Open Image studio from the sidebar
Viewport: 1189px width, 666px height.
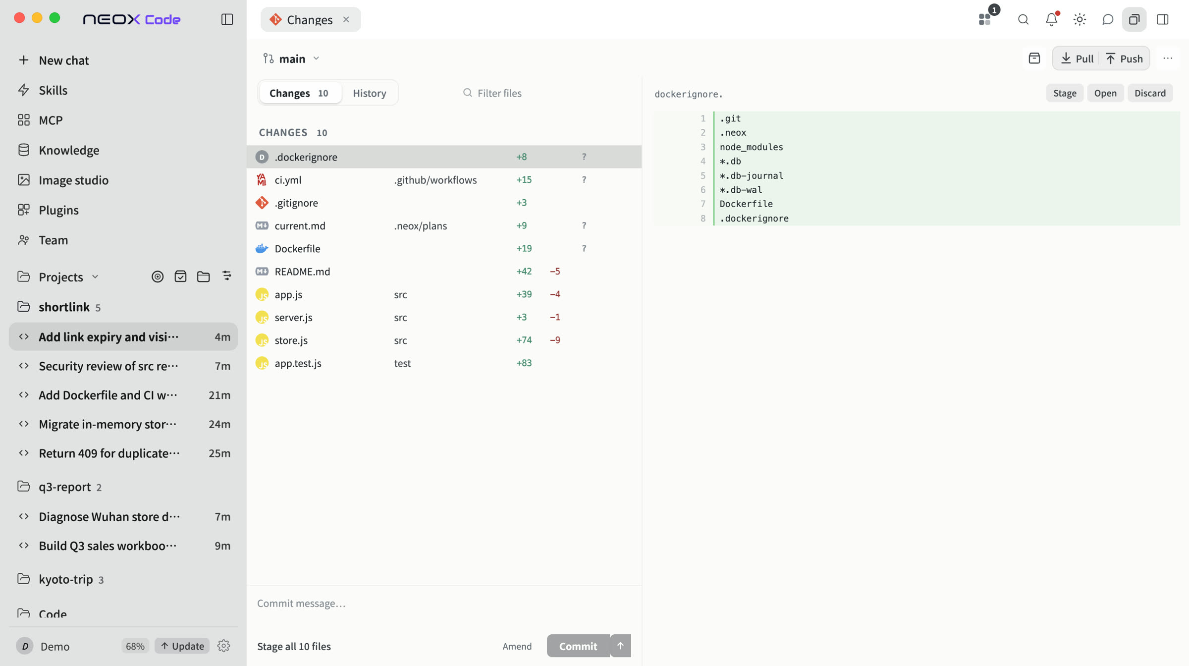tap(123, 180)
